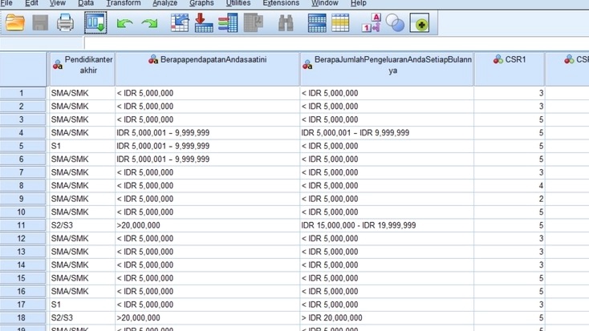Select row header 11

[22, 225]
